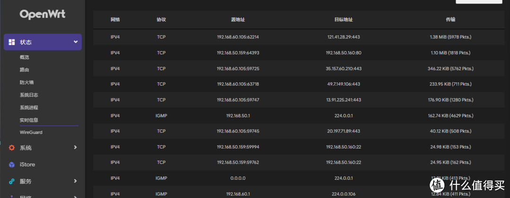Click the 服务 sidebar icon

point(12,181)
